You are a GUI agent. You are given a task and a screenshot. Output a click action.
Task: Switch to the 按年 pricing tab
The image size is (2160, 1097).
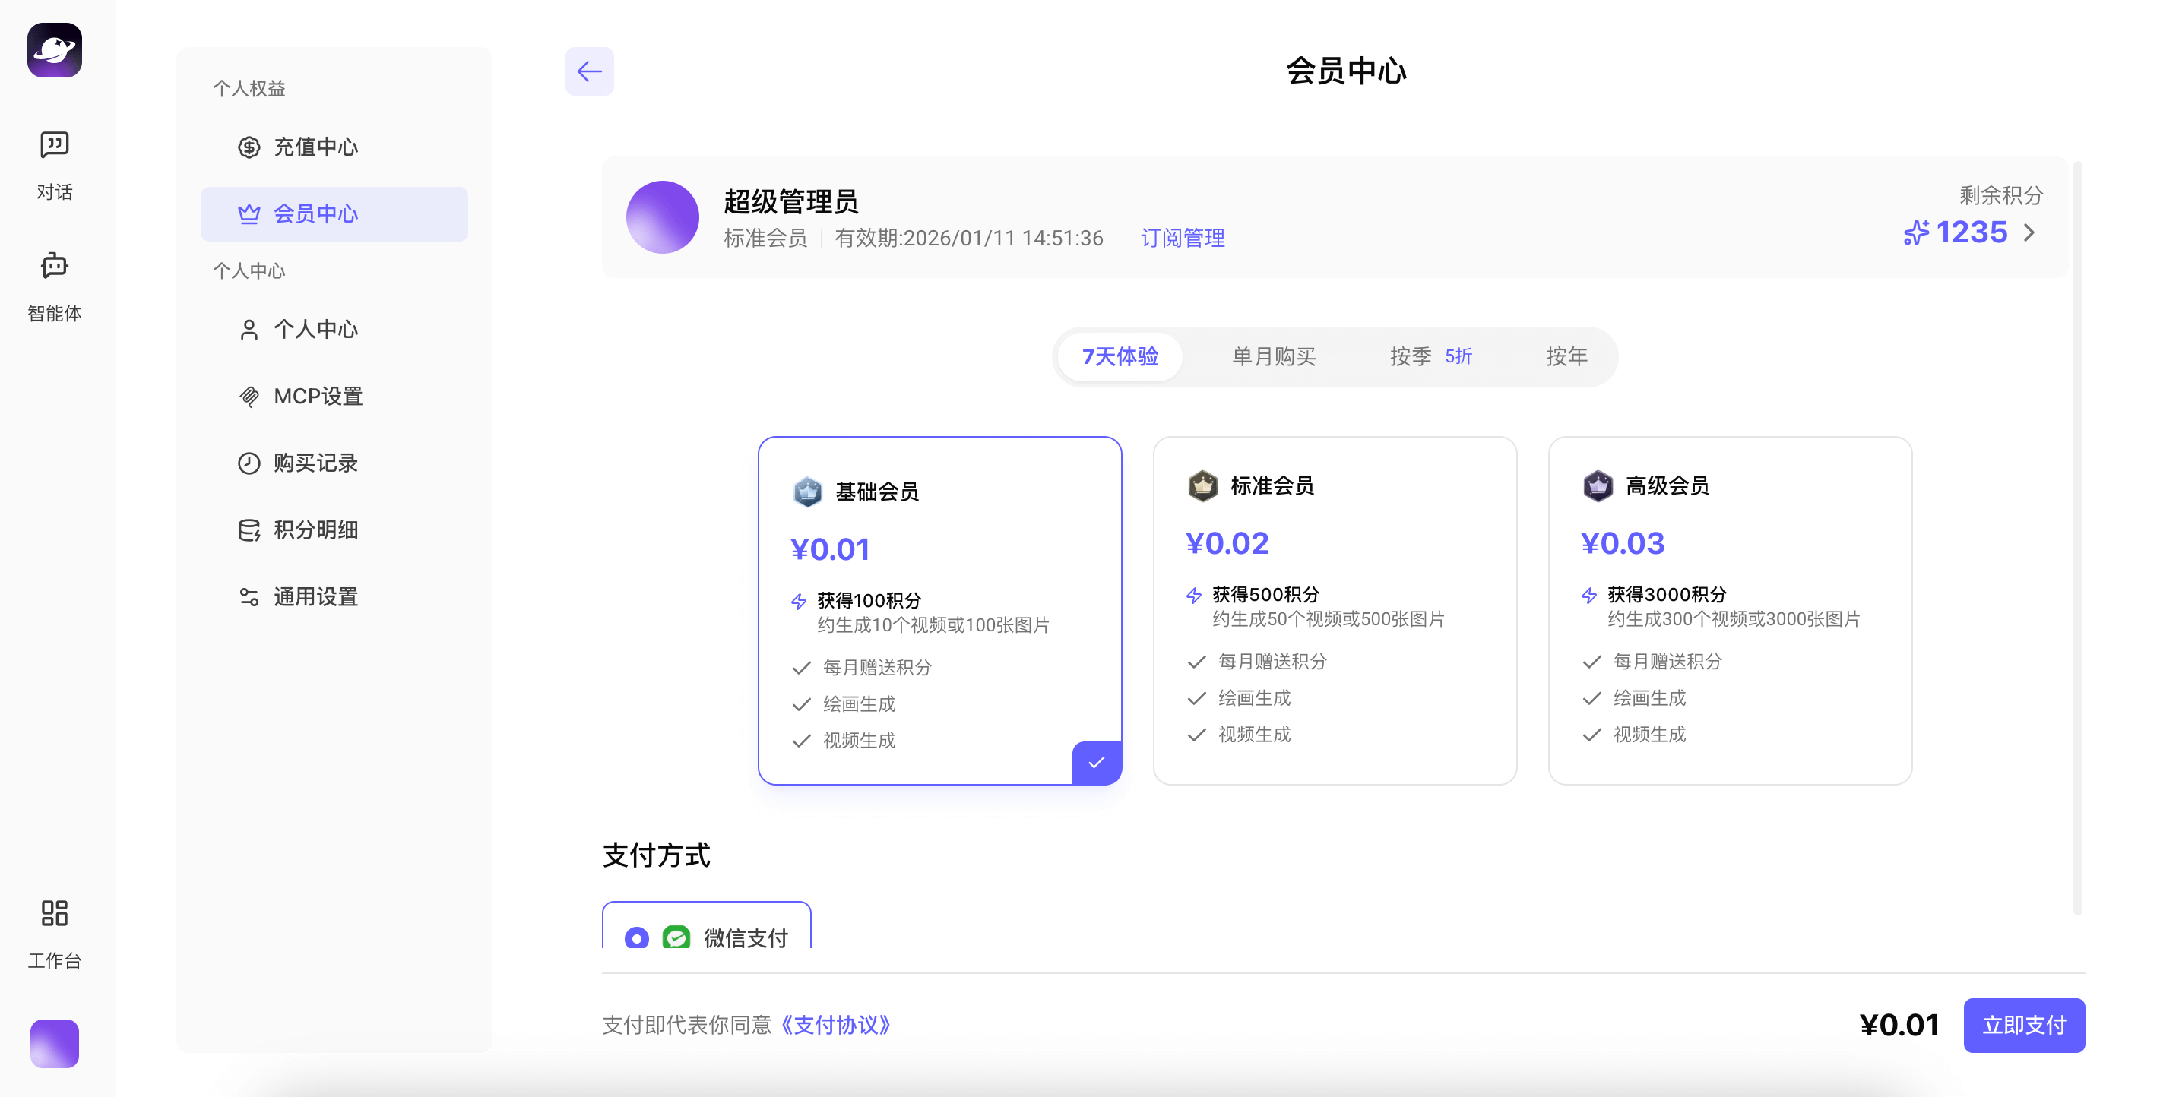click(x=1566, y=356)
